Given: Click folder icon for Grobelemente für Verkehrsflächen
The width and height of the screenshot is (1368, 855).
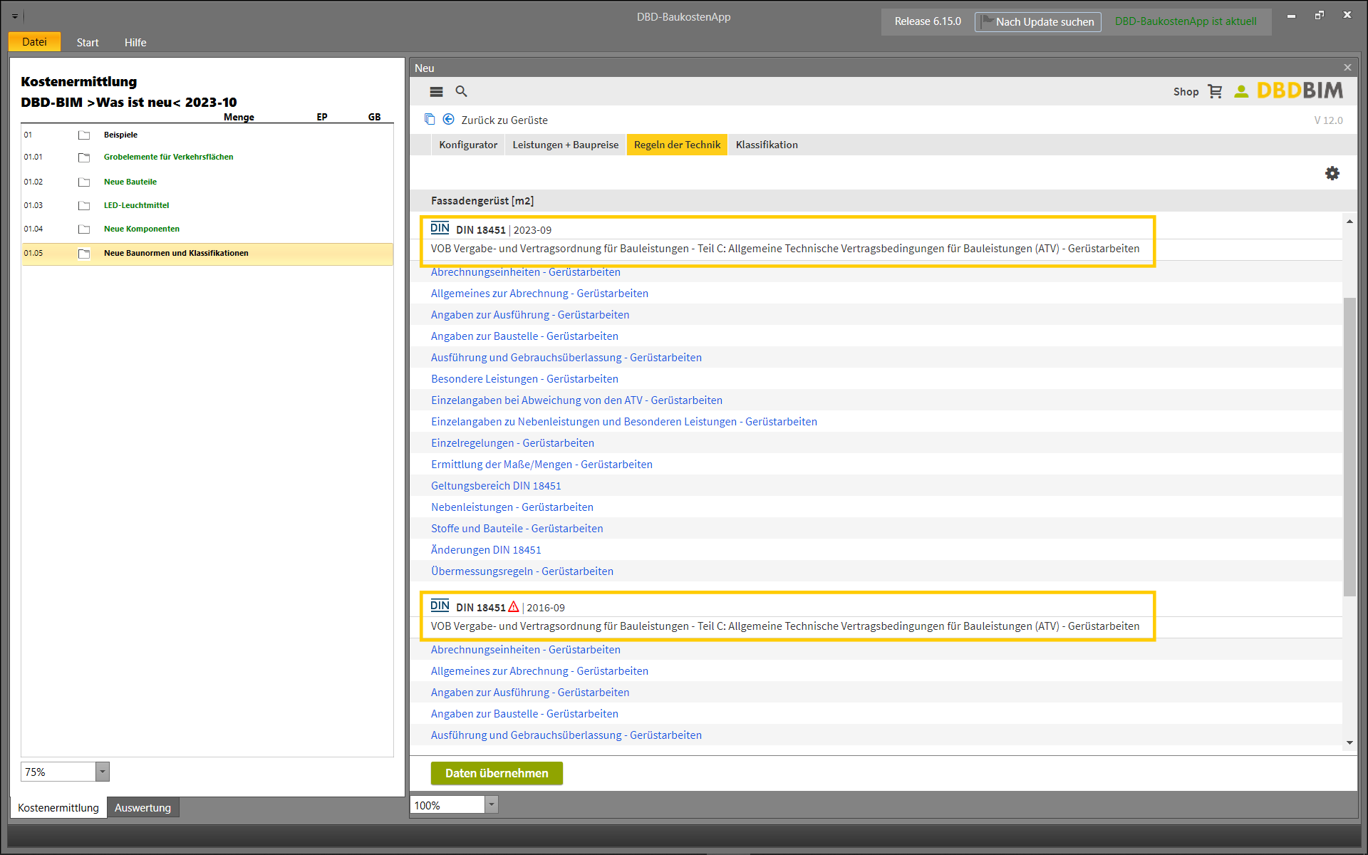Looking at the screenshot, I should (84, 157).
